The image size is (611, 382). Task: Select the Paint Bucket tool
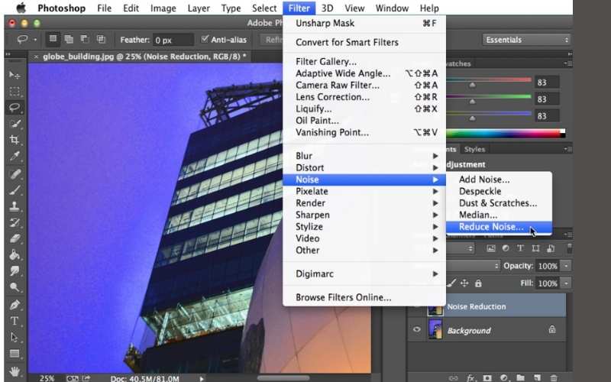click(x=15, y=255)
